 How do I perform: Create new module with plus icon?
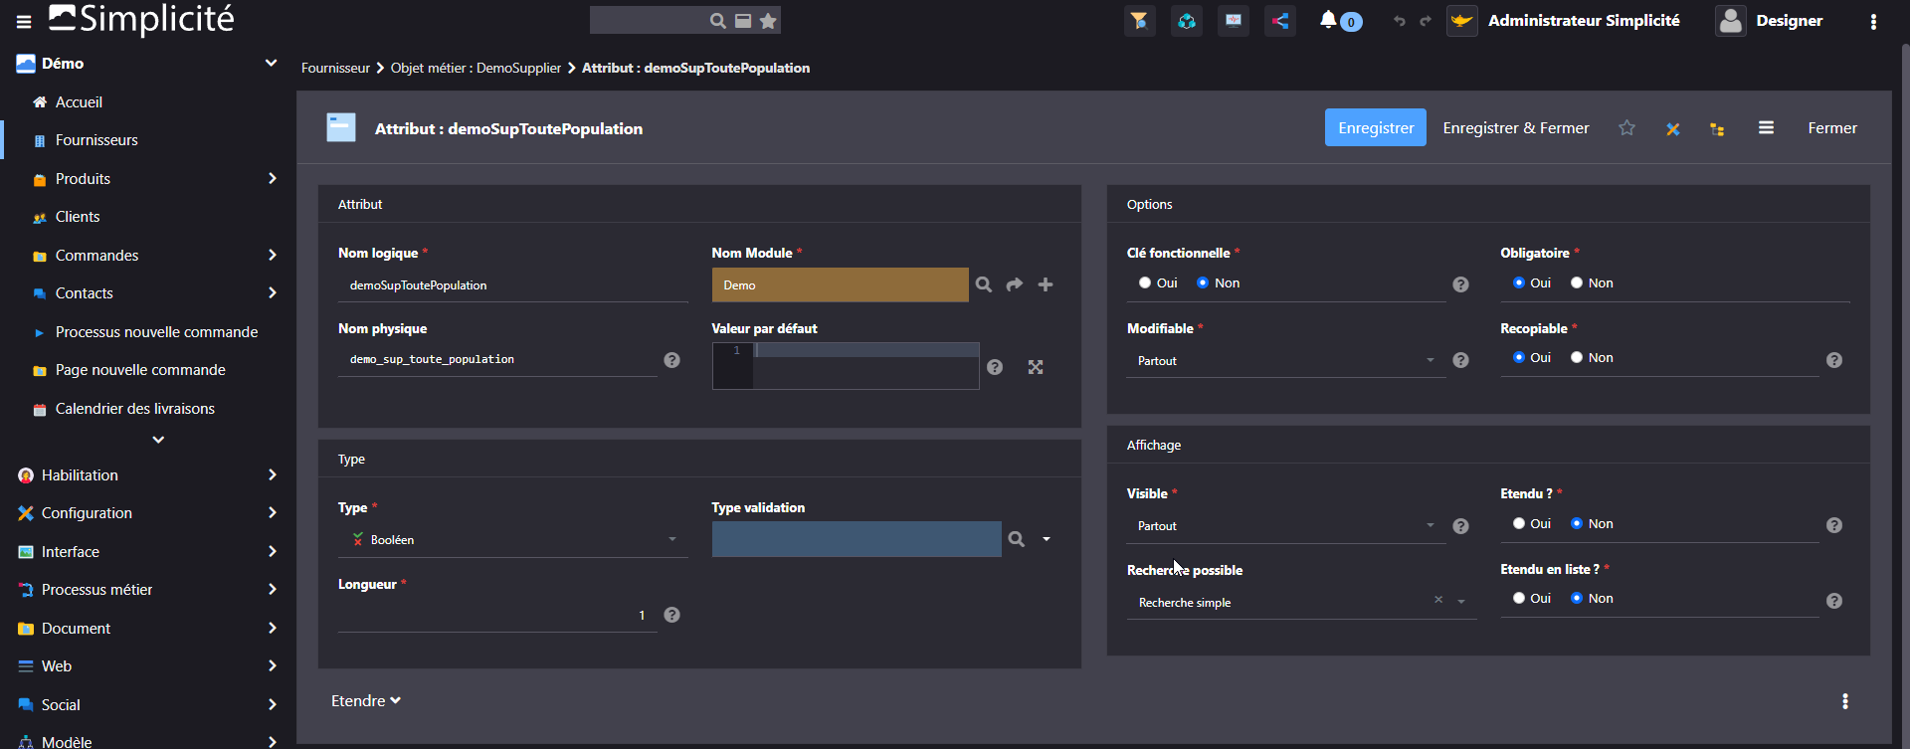[x=1046, y=284]
